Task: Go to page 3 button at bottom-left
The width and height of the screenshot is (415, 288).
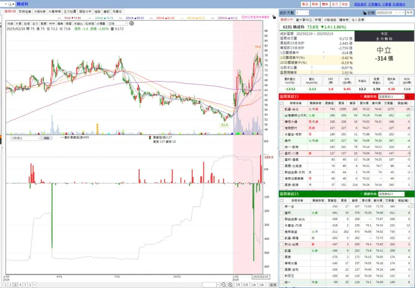Action: tap(15, 285)
